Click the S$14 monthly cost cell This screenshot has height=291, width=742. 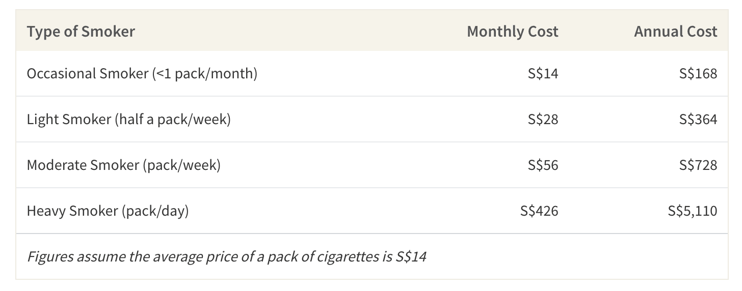tap(543, 74)
